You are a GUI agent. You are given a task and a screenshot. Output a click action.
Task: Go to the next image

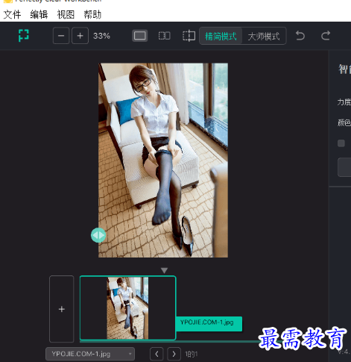tap(174, 354)
